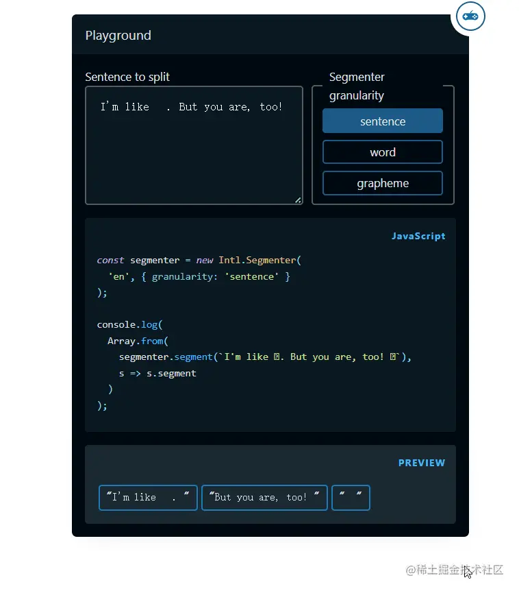
Task: Click the "I'm like" preview segment
Action: (148, 498)
